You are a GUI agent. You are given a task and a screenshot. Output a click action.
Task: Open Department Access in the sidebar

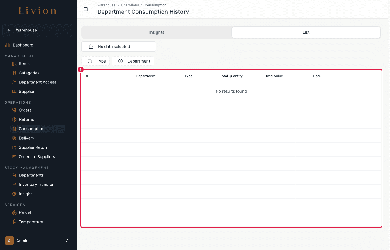coord(38,82)
